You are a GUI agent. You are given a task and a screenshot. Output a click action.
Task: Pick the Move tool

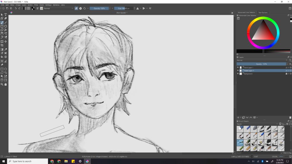tap(6, 41)
